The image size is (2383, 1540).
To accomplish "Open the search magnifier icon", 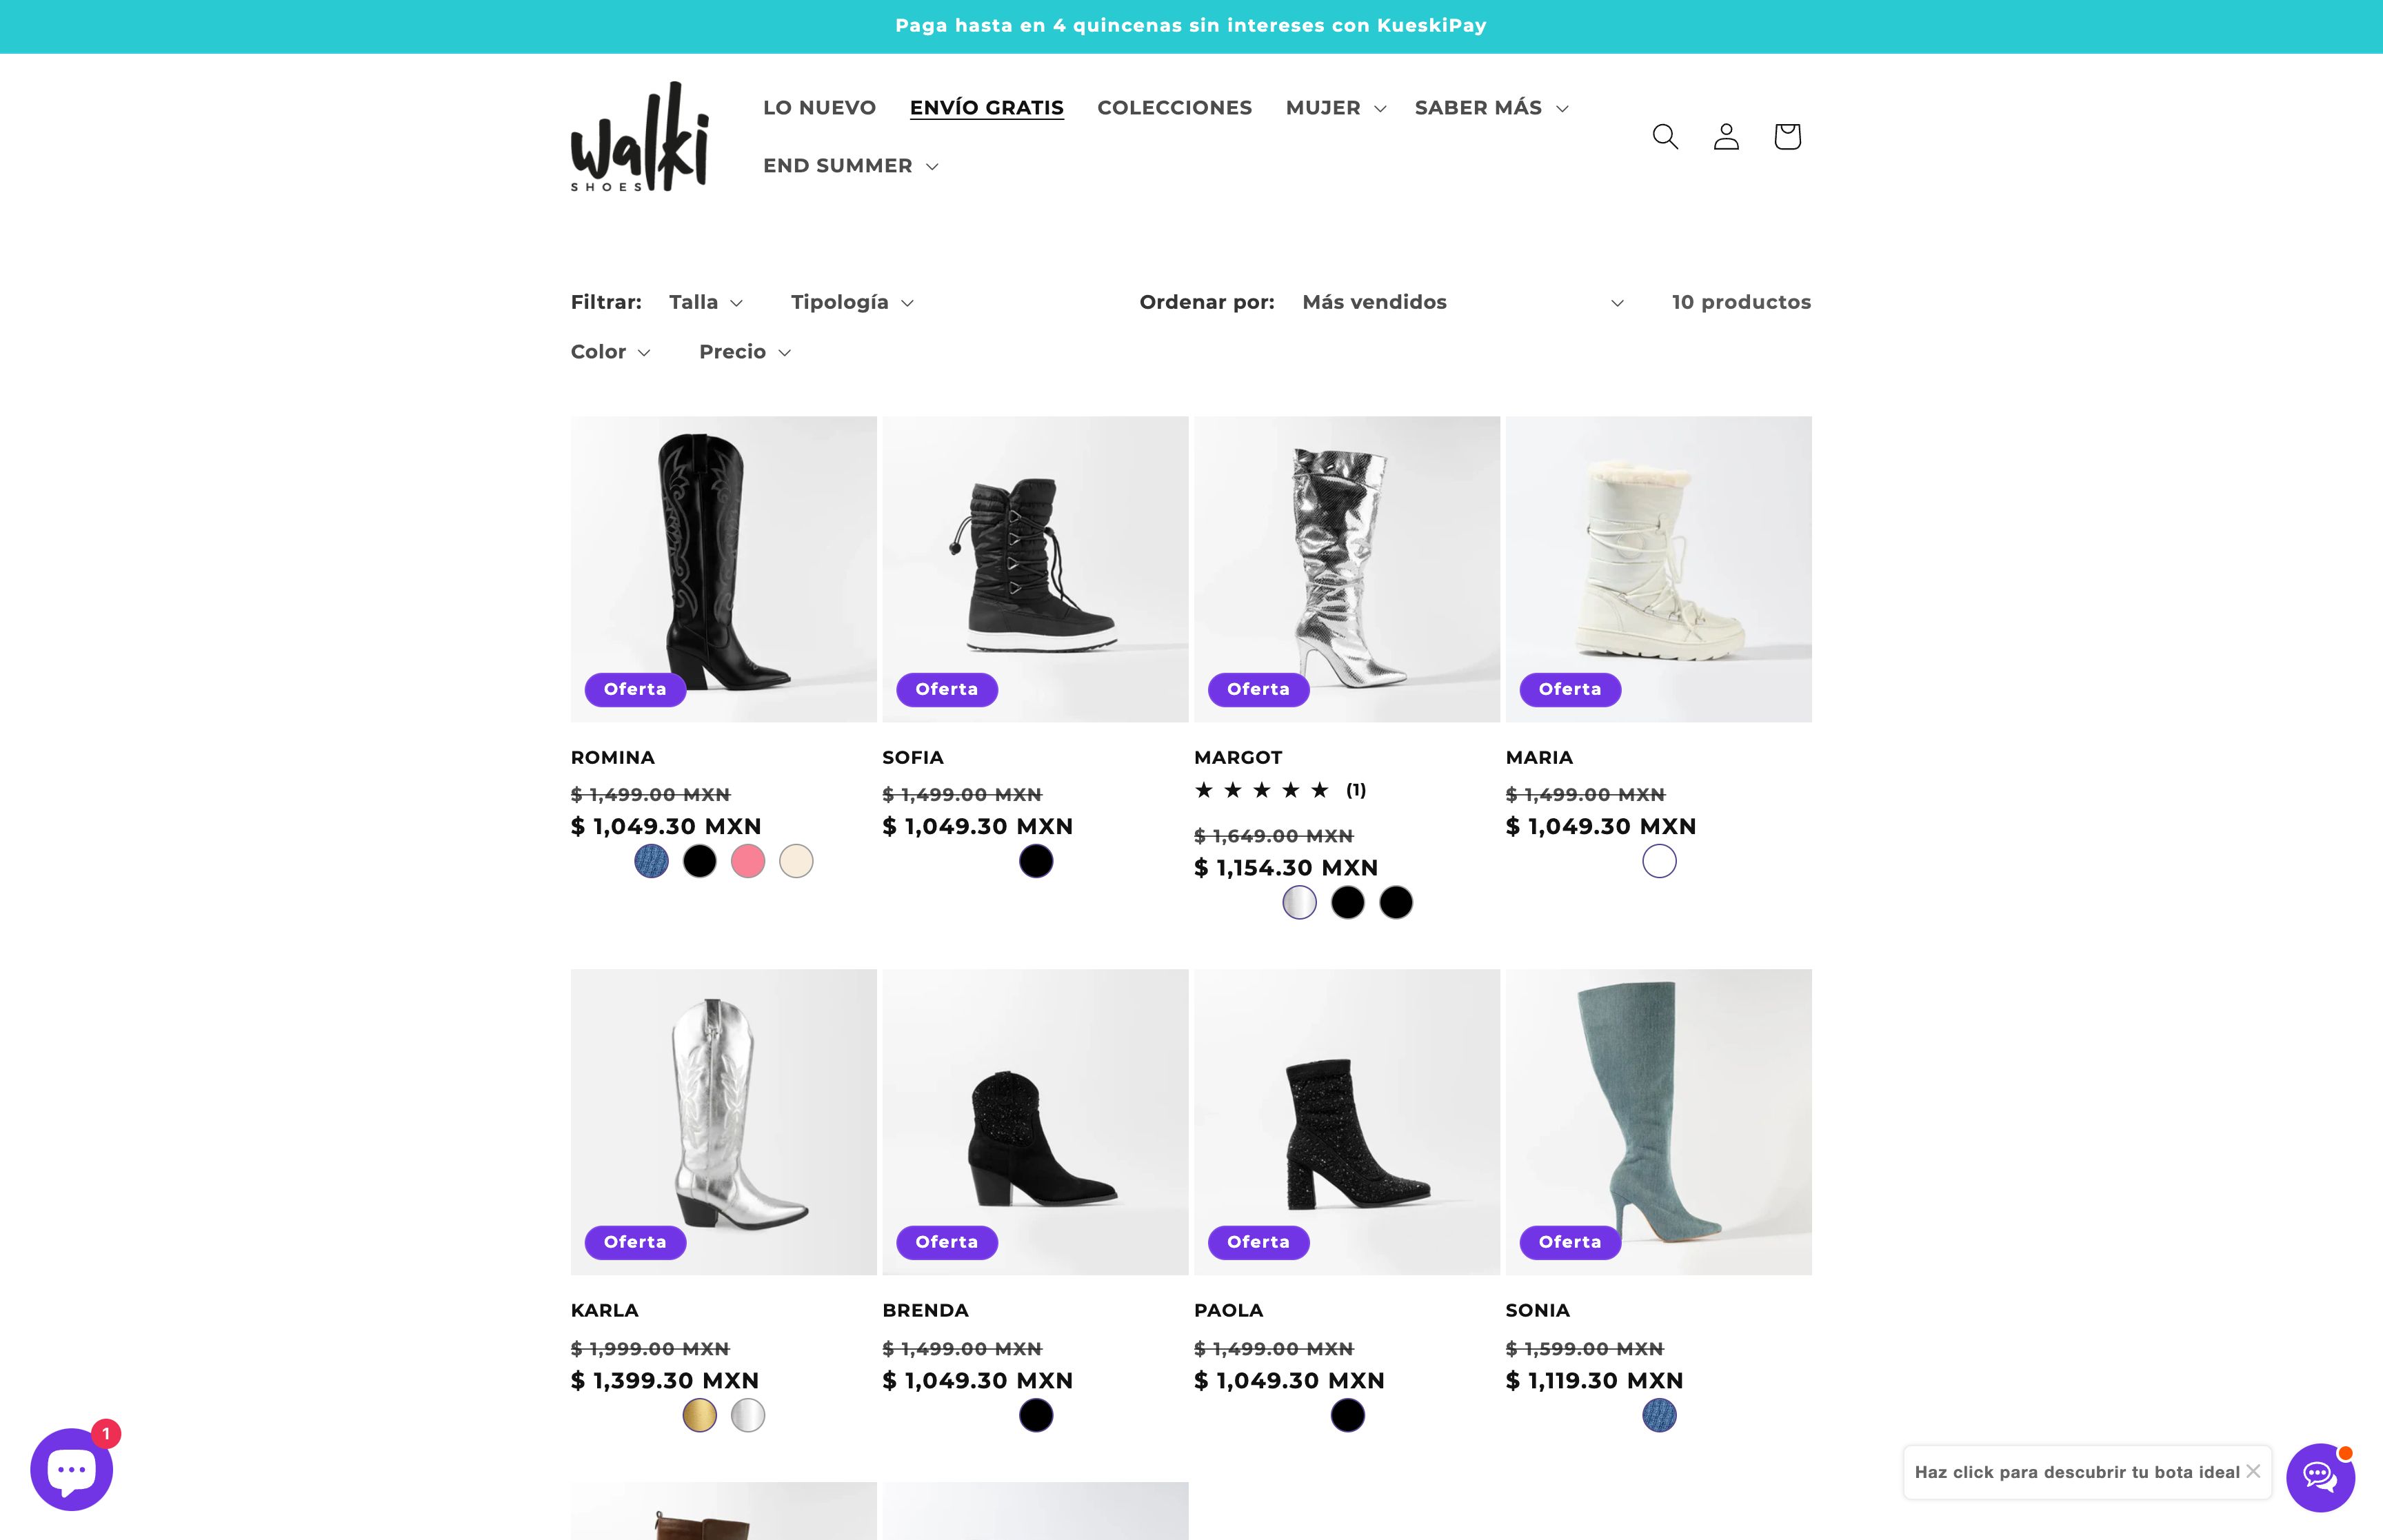I will coord(1665,136).
